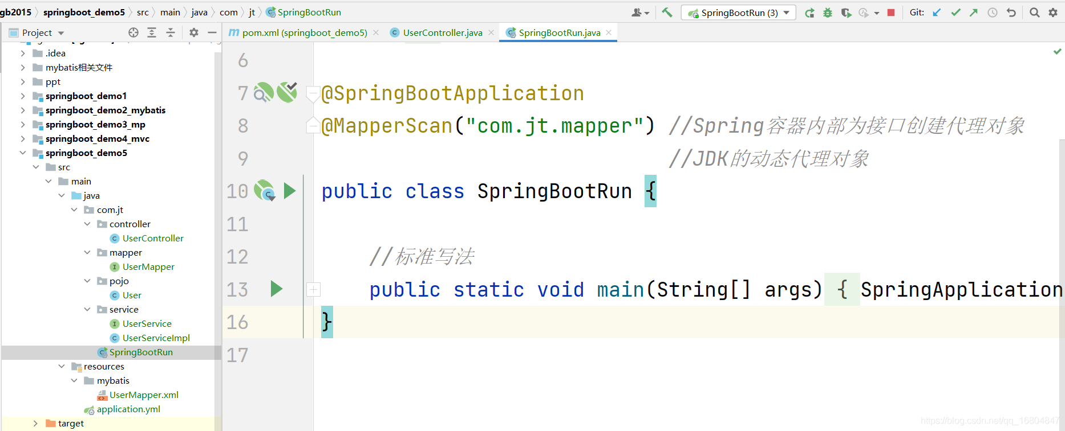1065x431 pixels.
Task: Click line number 11 in editor gutter
Action: [x=237, y=224]
